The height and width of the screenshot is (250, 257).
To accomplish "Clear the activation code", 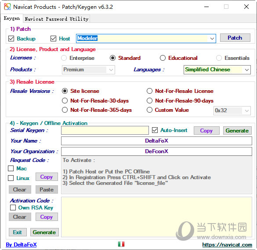I will click(20, 217).
